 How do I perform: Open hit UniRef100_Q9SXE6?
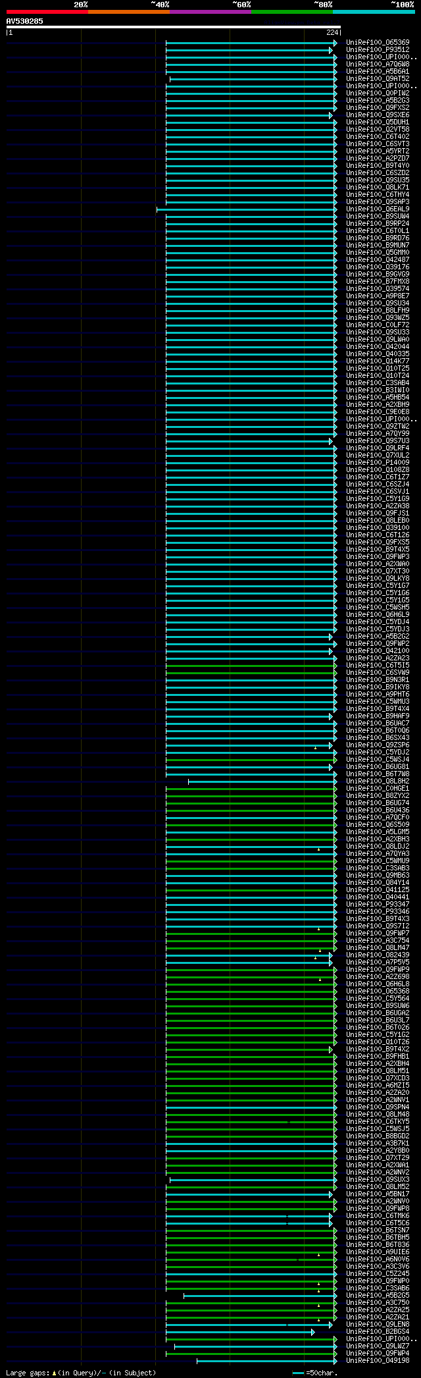(378, 115)
